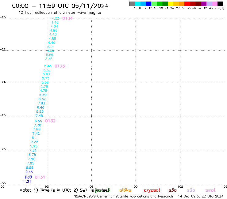
Task: Click the 70 (ft) legend unit label
Action: pyautogui.click(x=219, y=8)
